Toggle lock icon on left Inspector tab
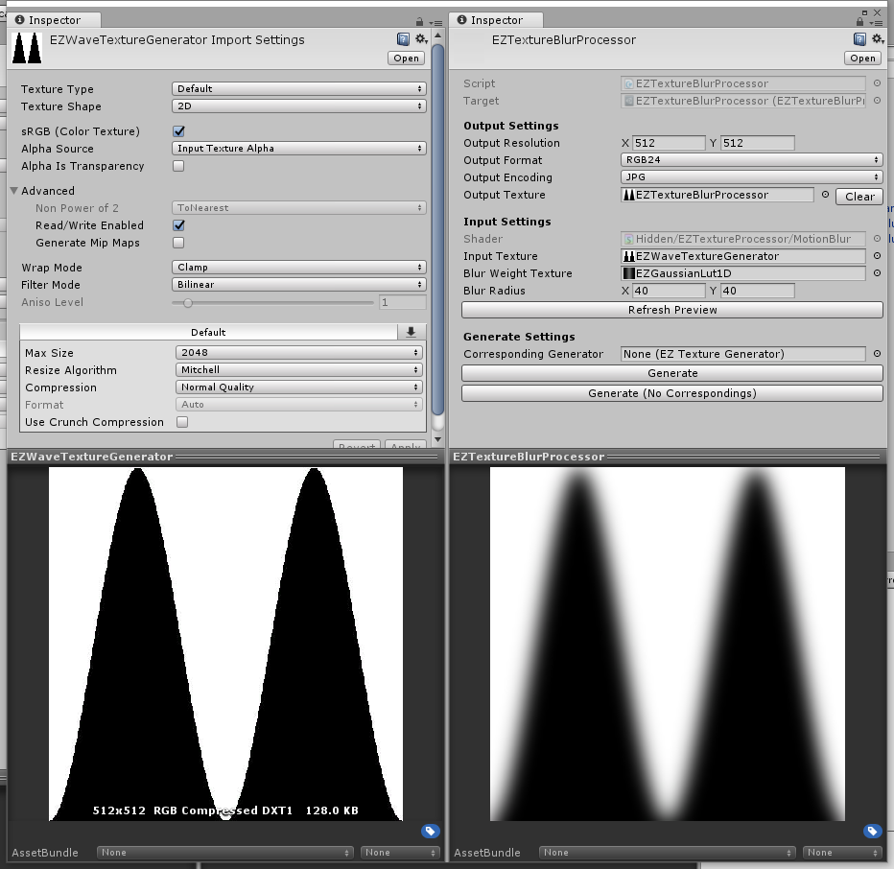 [x=419, y=22]
